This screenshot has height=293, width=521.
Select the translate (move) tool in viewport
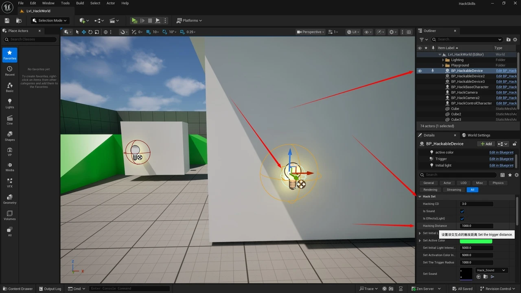pyautogui.click(x=83, y=32)
